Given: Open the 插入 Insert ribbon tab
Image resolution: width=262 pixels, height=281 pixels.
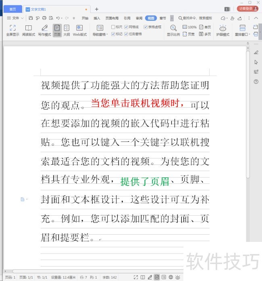Looking at the screenshot, I should [97, 18].
